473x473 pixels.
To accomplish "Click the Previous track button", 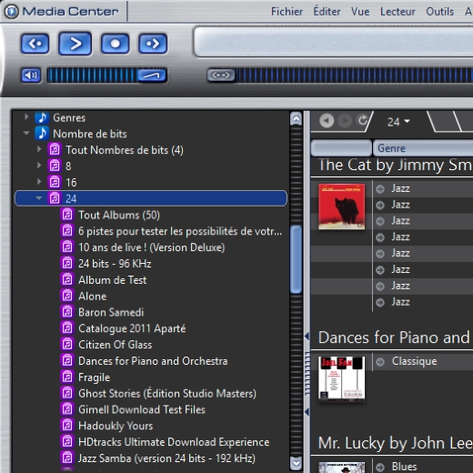I will pyautogui.click(x=35, y=44).
